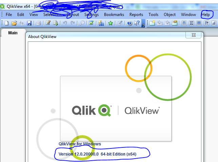Click the Reload script icon
This screenshot has width=218, height=162.
56,23
